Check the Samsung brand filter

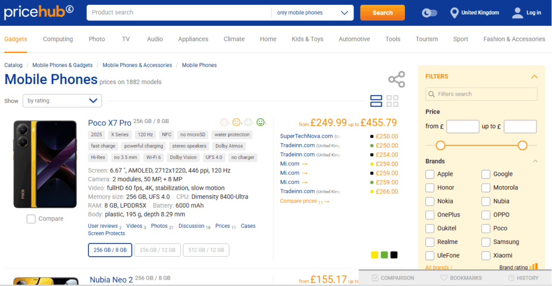486,242
